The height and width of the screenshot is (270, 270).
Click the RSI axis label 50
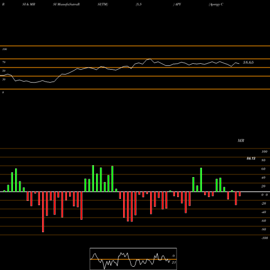point(4,71)
